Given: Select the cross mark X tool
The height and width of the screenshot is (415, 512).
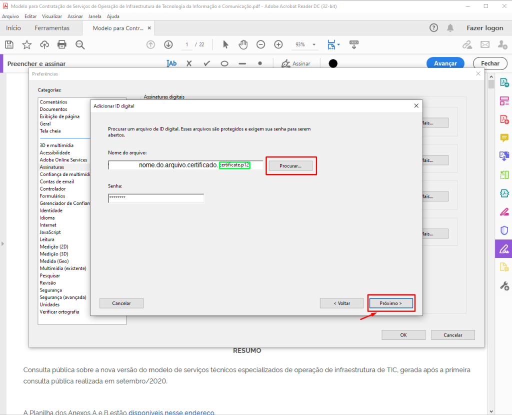Looking at the screenshot, I should [x=189, y=63].
